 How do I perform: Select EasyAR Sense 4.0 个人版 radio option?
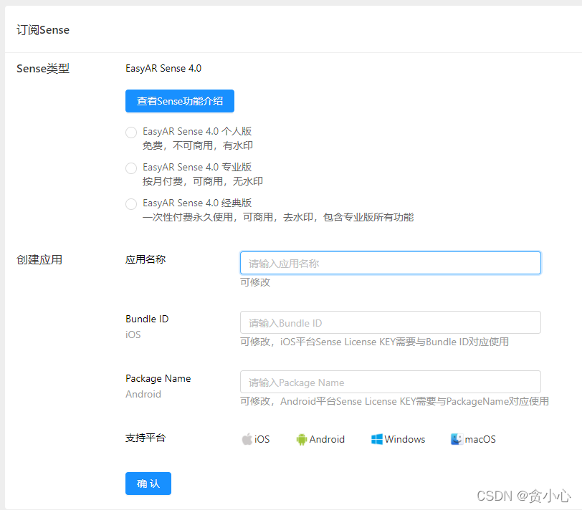click(x=131, y=132)
